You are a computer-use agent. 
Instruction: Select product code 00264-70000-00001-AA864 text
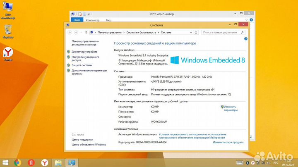click(x=151, y=142)
